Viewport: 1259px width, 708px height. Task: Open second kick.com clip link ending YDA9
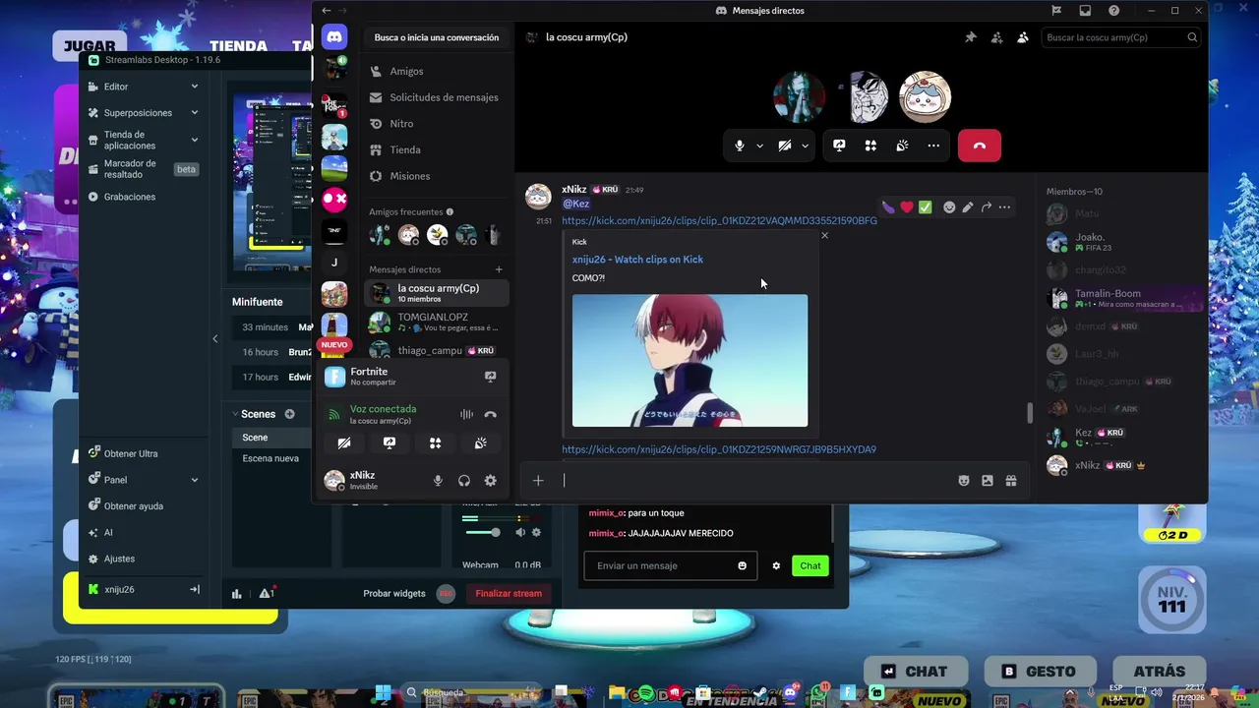[x=719, y=449]
